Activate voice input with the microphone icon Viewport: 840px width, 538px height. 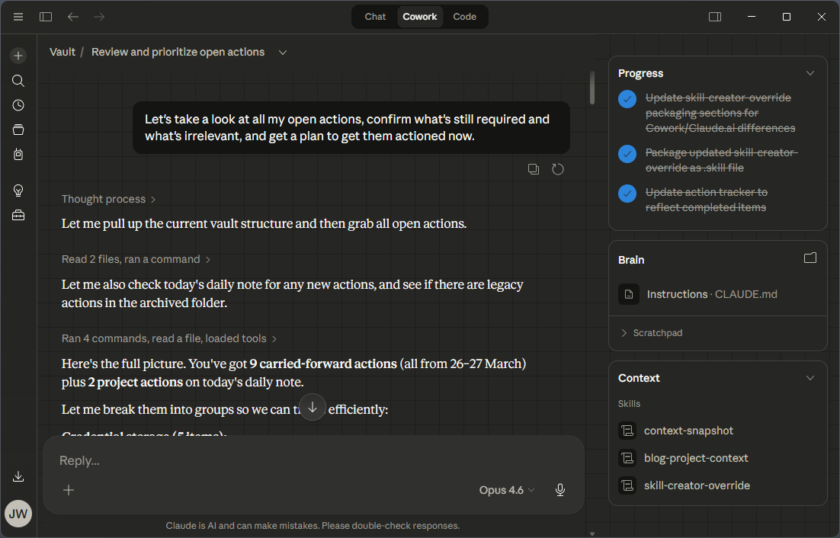tap(560, 490)
